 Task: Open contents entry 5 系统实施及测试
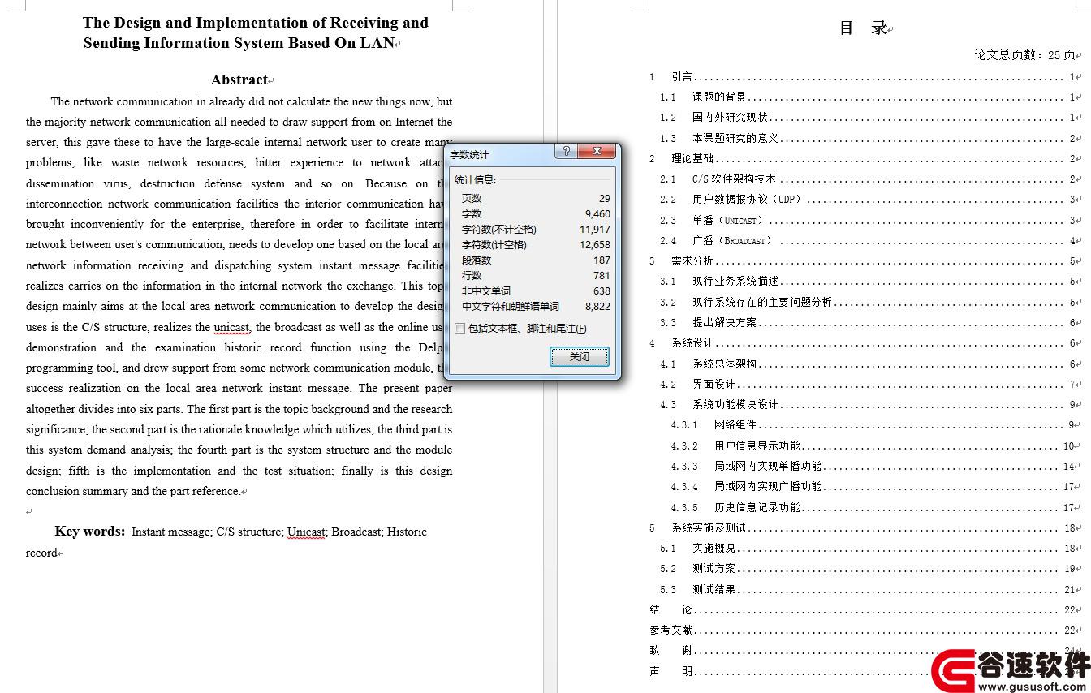[864, 528]
